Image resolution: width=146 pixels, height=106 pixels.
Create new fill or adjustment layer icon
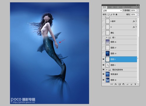[124, 84]
